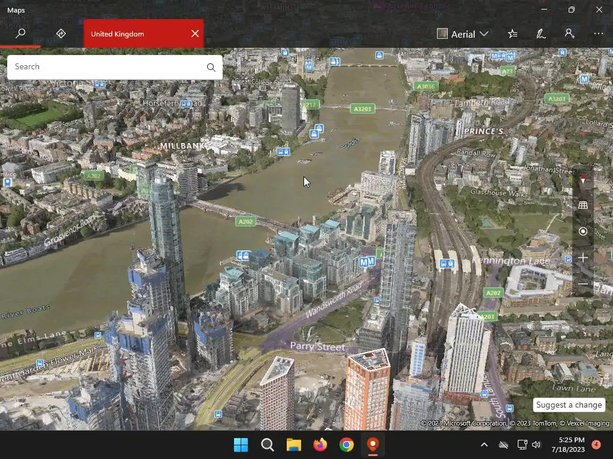The height and width of the screenshot is (459, 613).
Task: Launch Firefox from the taskbar
Action: tap(320, 445)
